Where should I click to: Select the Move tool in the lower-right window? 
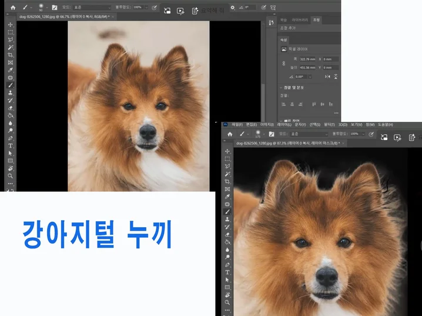pyautogui.click(x=227, y=151)
